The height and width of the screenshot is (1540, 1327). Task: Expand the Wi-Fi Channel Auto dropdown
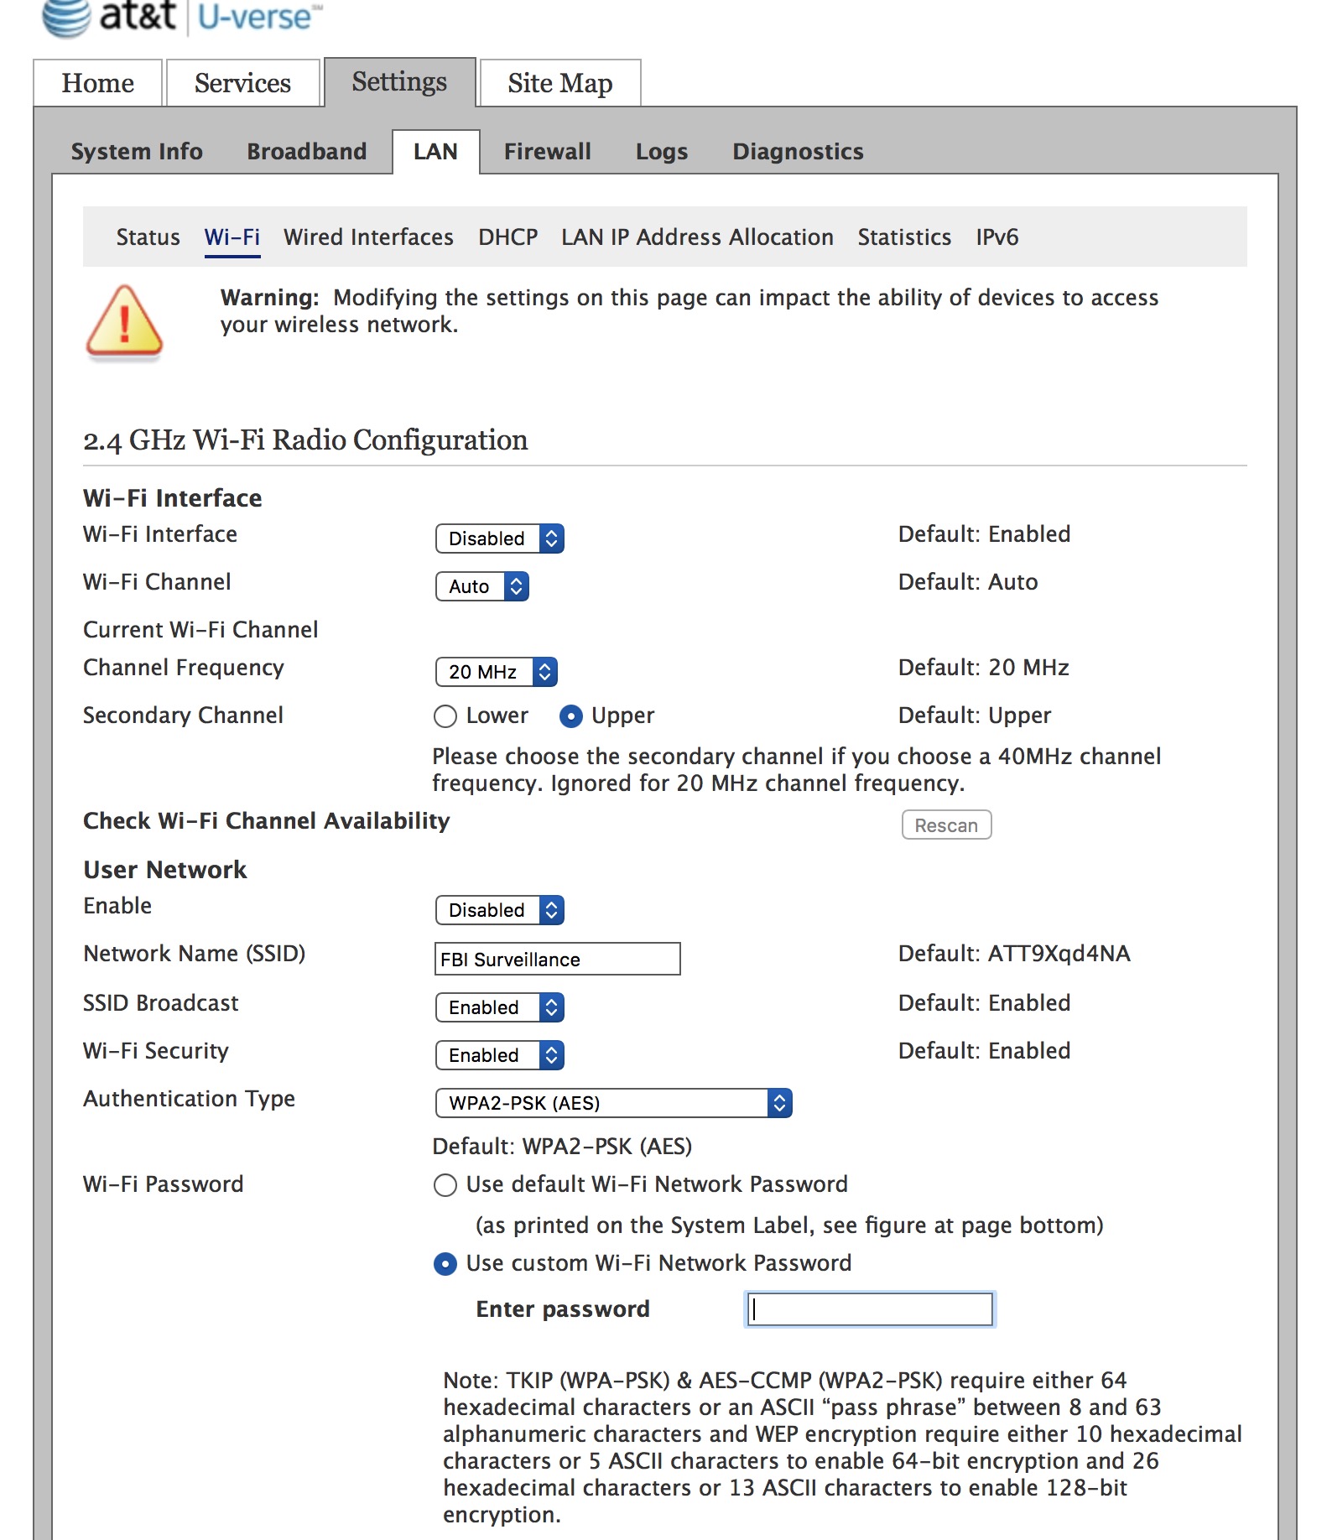pos(481,586)
